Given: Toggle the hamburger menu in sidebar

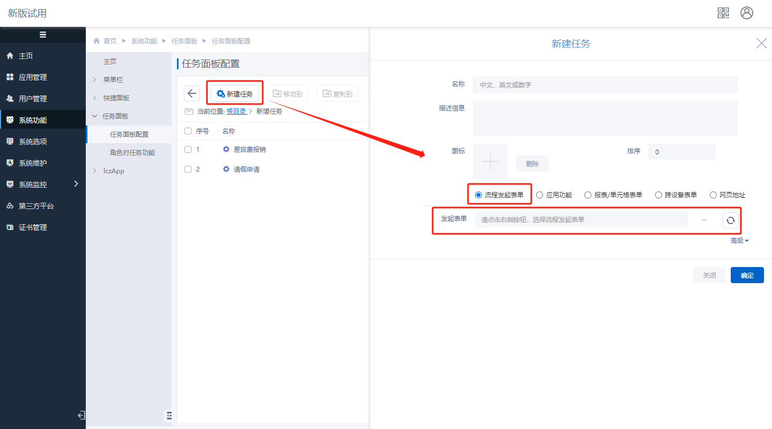Looking at the screenshot, I should coord(43,35).
